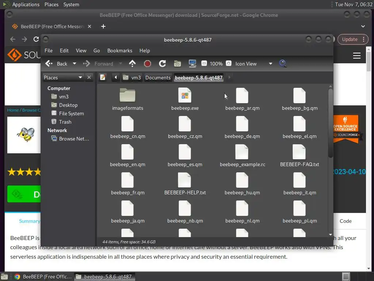
Task: Open new tab in Chrome
Action: click(103, 26)
